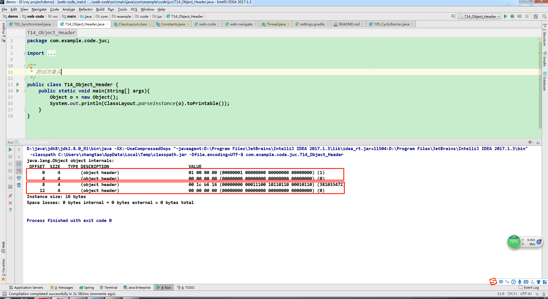Open Sogou toolbox grid icon
548x299 pixels.
coord(545,282)
